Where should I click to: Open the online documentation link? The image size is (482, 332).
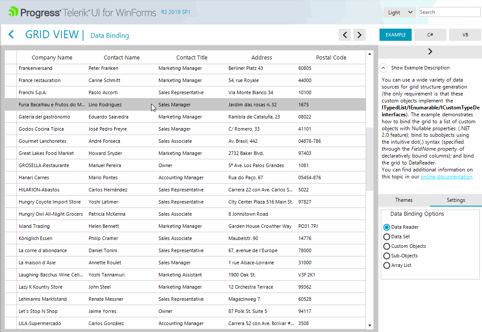click(446, 177)
